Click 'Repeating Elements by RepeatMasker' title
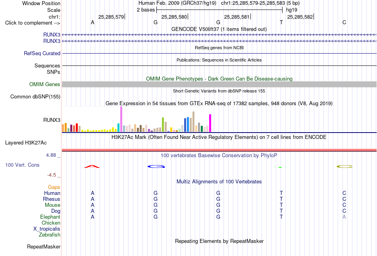377x256 pixels. click(219, 241)
